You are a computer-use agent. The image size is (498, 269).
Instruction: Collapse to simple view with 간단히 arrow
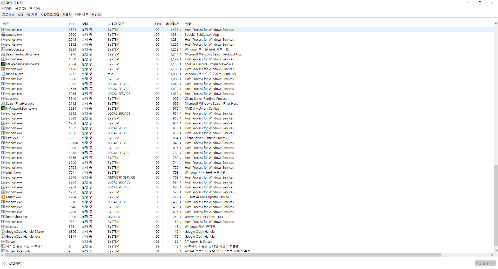tap(4, 263)
